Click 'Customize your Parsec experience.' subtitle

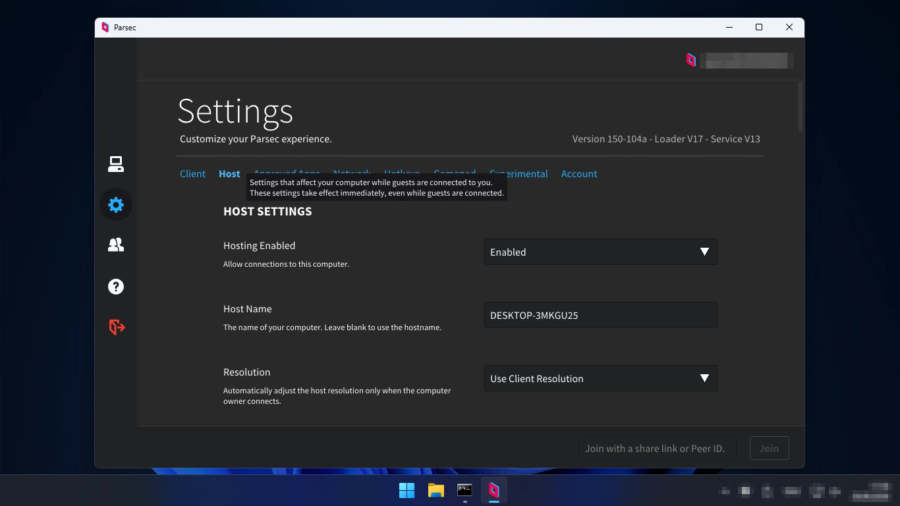[256, 139]
